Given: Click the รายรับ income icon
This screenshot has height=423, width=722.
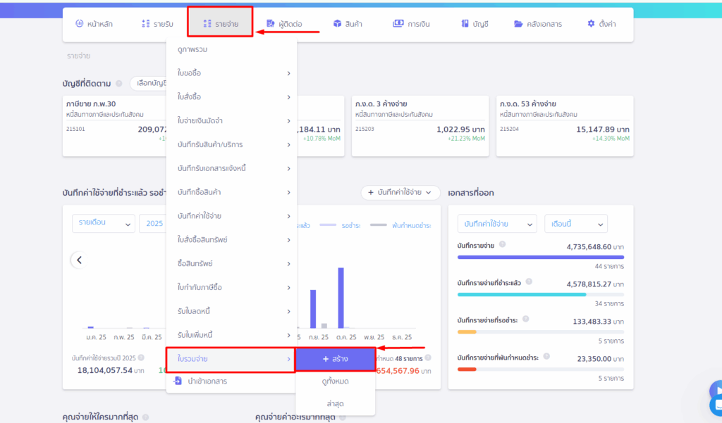Looking at the screenshot, I should click(146, 24).
